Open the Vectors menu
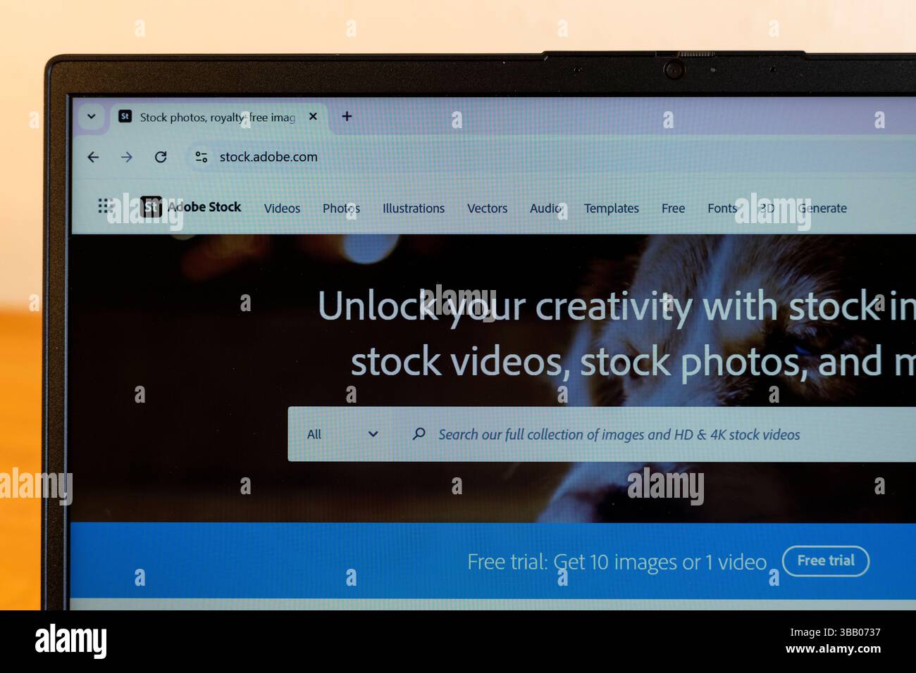The width and height of the screenshot is (916, 673). (x=487, y=208)
